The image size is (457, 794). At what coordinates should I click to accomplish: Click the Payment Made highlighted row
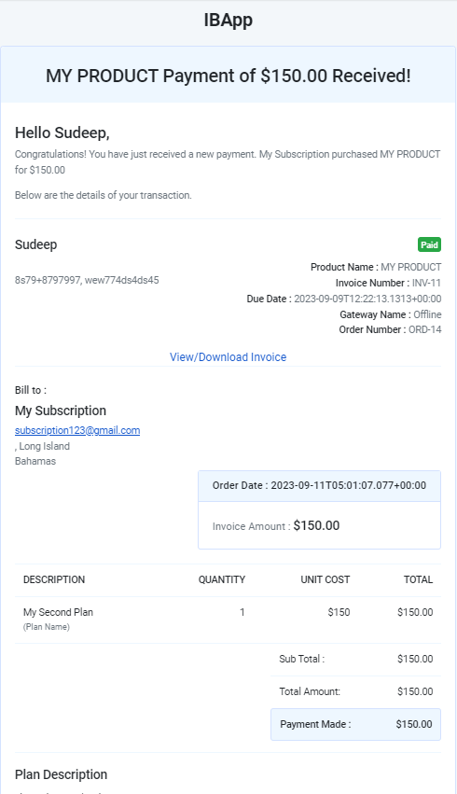(355, 724)
